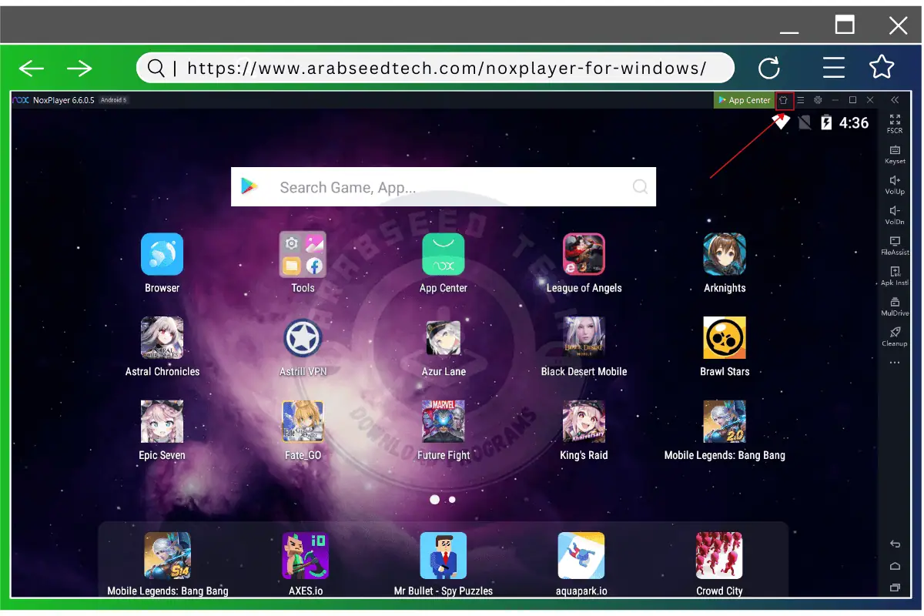Click the Search Game, App input field
This screenshot has height=616, width=924.
(444, 186)
